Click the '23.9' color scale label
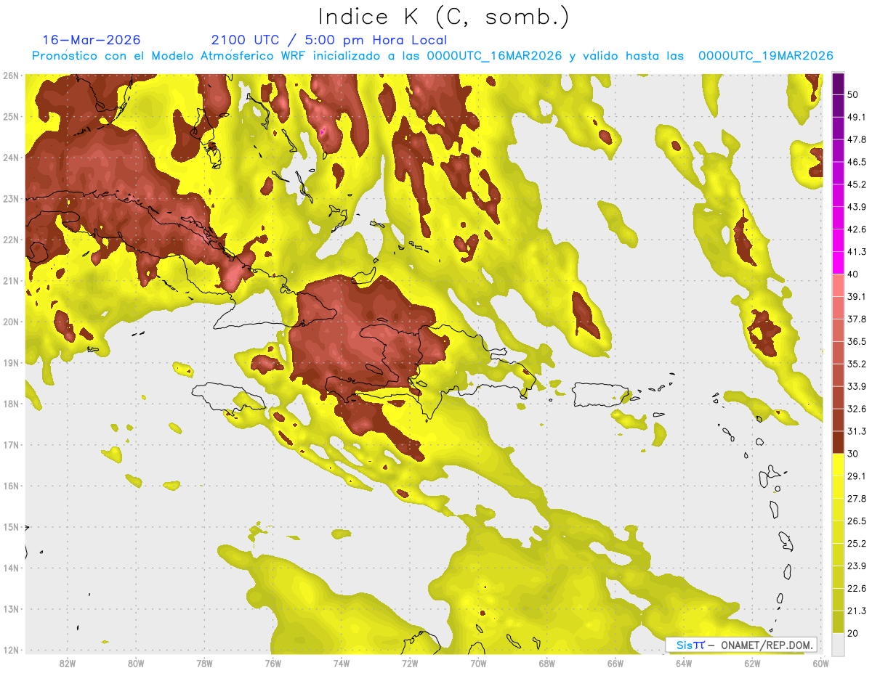 857,566
